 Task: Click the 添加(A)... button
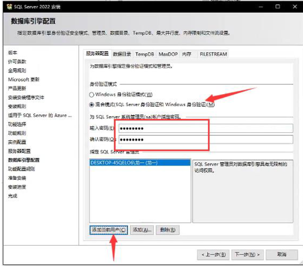pos(142,230)
